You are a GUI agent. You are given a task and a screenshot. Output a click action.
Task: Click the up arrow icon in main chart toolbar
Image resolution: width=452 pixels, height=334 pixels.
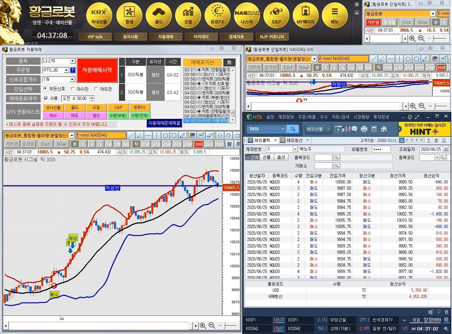220,135
